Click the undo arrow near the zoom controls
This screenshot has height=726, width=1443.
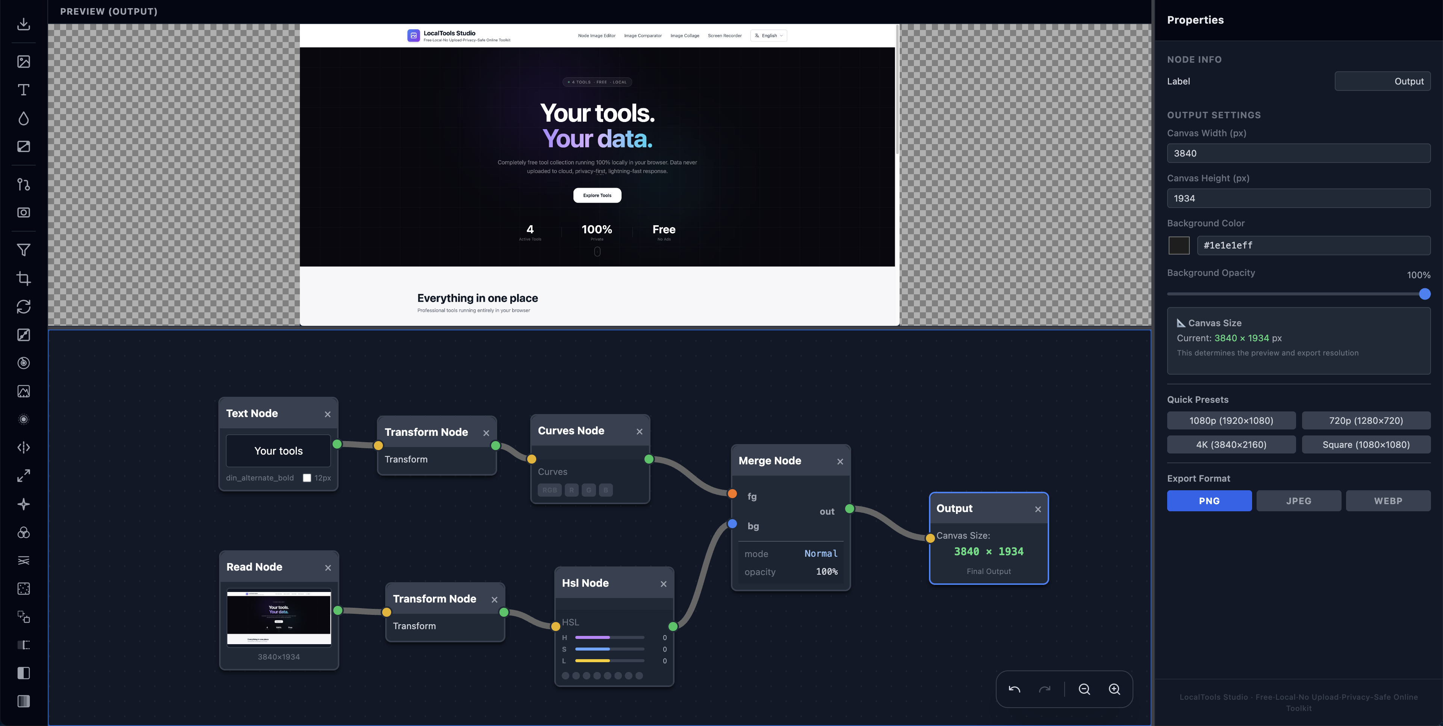tap(1015, 689)
